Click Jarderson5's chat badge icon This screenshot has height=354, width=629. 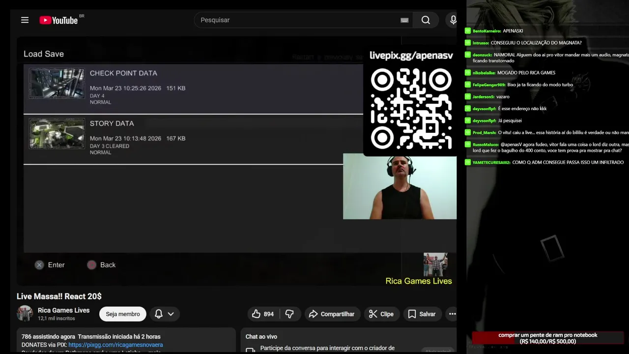click(x=468, y=97)
